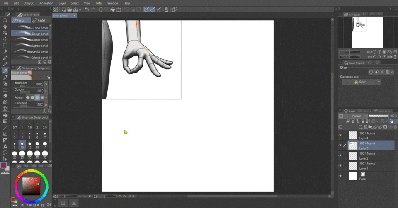This screenshot has width=398, height=208.
Task: Switch to the History tab
Action: [x=364, y=111]
